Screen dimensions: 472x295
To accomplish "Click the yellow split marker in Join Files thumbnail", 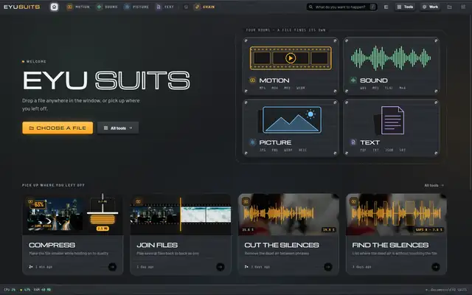I will [x=181, y=215].
